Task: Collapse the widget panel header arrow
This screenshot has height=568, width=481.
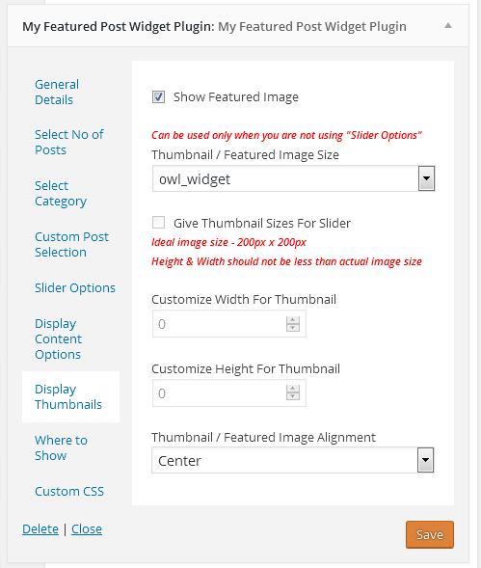Action: coord(448,26)
